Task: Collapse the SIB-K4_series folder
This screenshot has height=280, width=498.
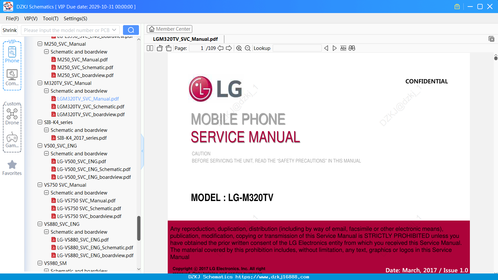Action: pos(40,122)
